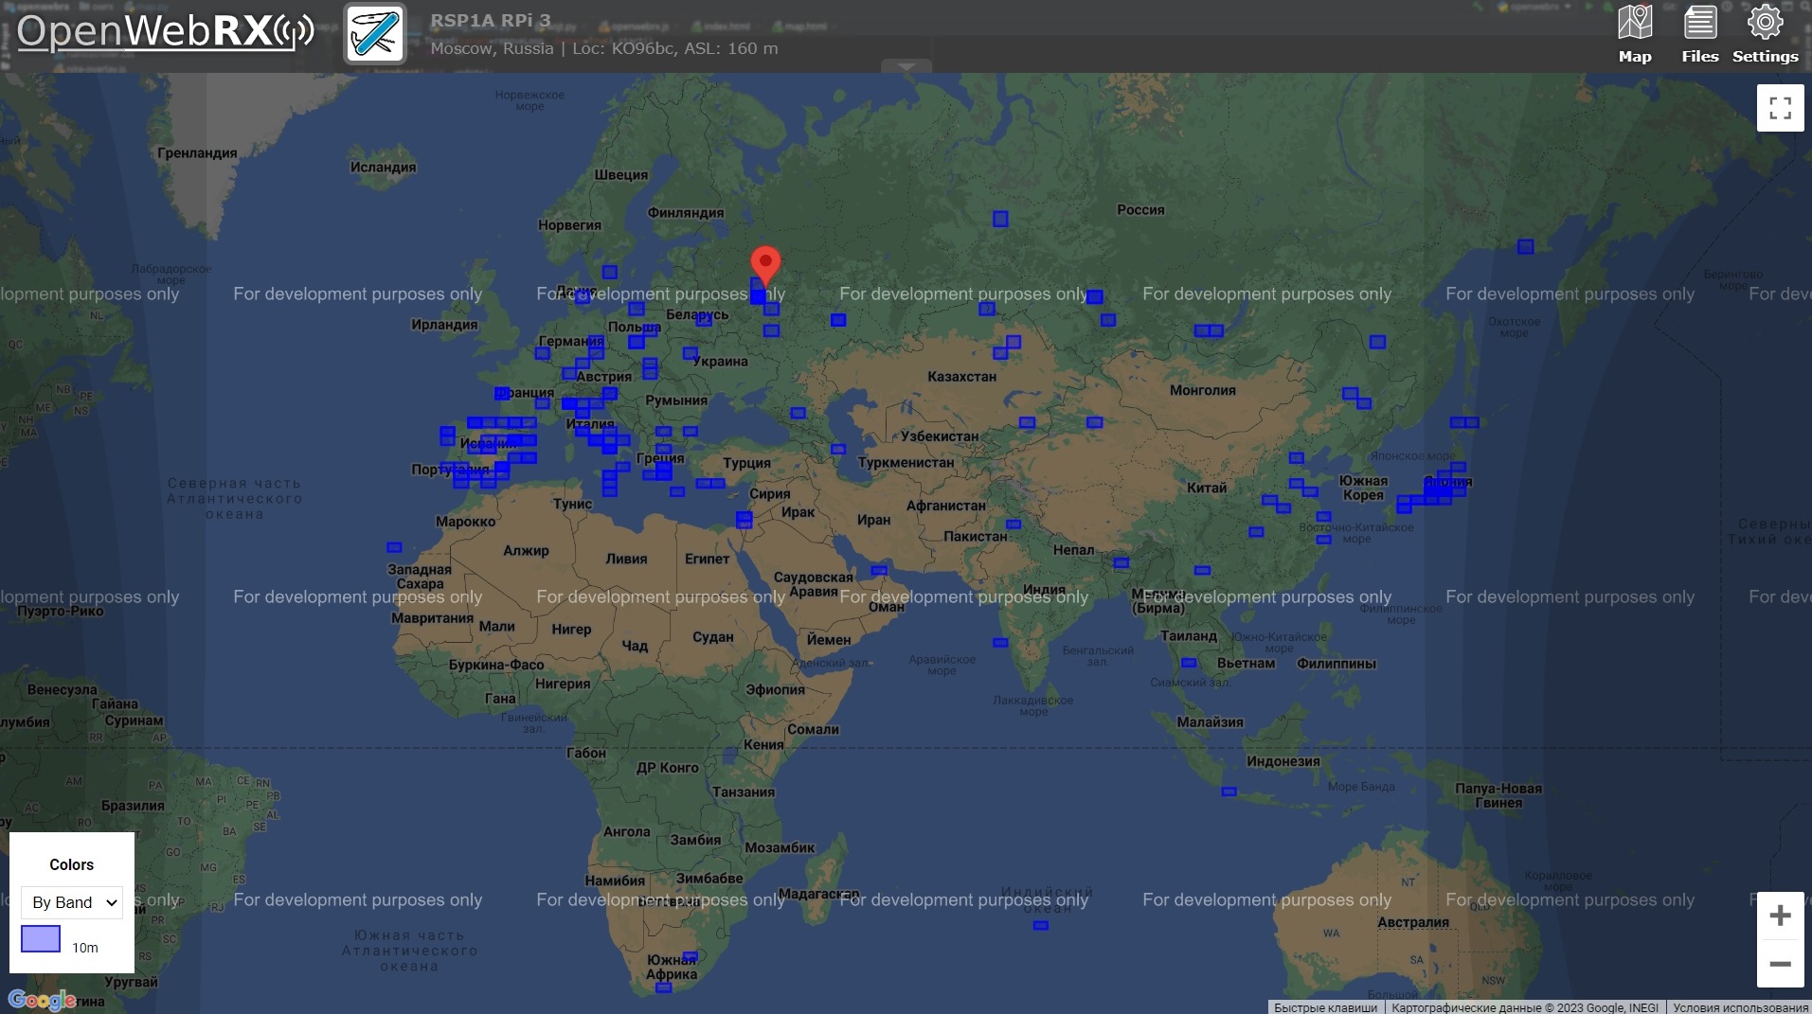The width and height of the screenshot is (1812, 1014).
Task: Select blue locator square east of Madagascar
Action: coord(1040,925)
